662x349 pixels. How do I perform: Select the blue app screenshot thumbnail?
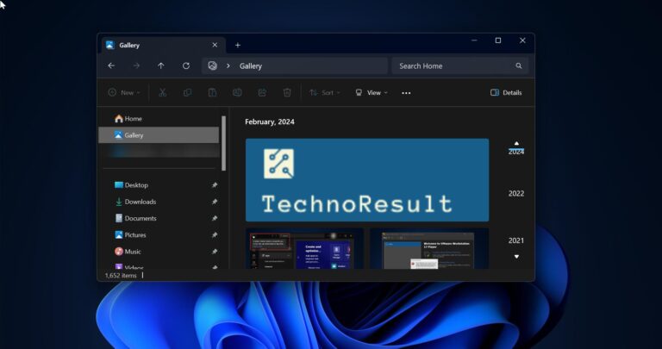(x=304, y=248)
